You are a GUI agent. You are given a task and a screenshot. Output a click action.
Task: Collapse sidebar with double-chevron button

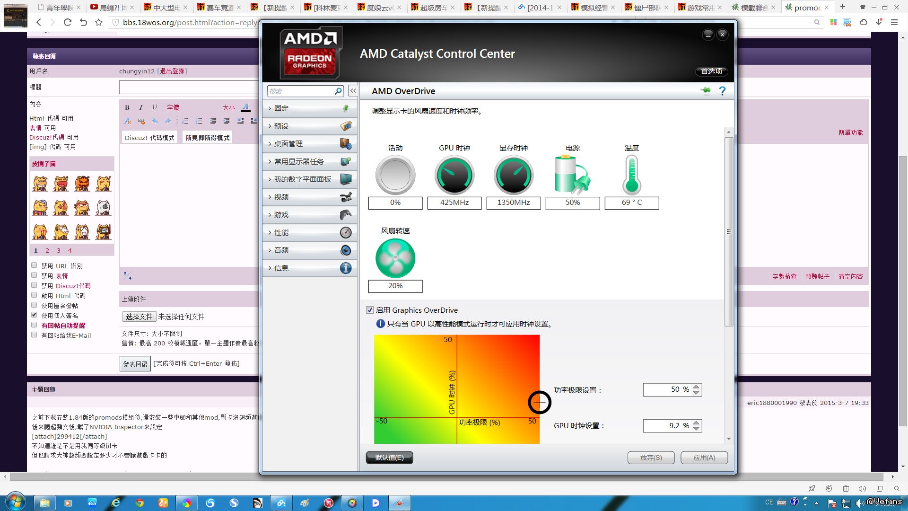point(353,91)
